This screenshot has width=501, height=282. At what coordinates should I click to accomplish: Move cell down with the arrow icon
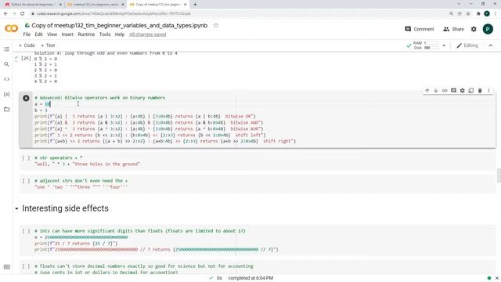click(436, 91)
